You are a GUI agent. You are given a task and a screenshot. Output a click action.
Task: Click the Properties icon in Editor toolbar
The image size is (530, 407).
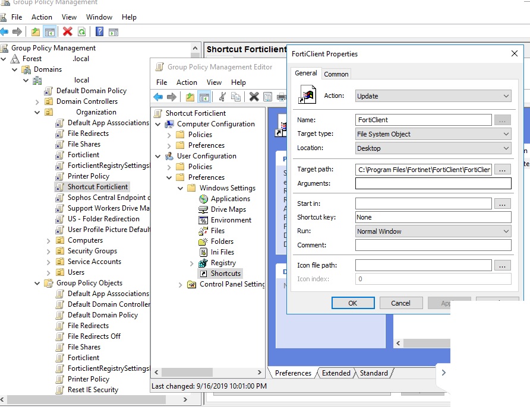pos(267,97)
